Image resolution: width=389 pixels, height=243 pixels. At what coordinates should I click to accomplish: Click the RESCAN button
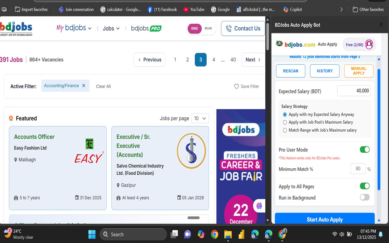click(x=291, y=71)
